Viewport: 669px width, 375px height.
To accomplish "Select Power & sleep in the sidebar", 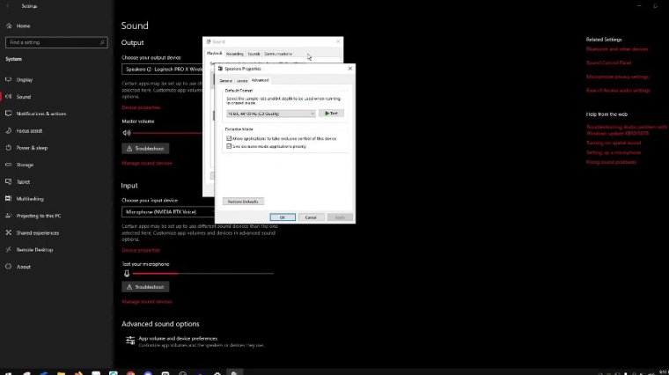I will pyautogui.click(x=32, y=147).
